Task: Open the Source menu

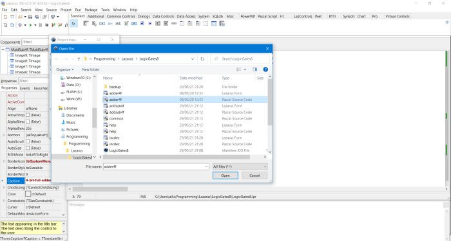Action: [52, 10]
